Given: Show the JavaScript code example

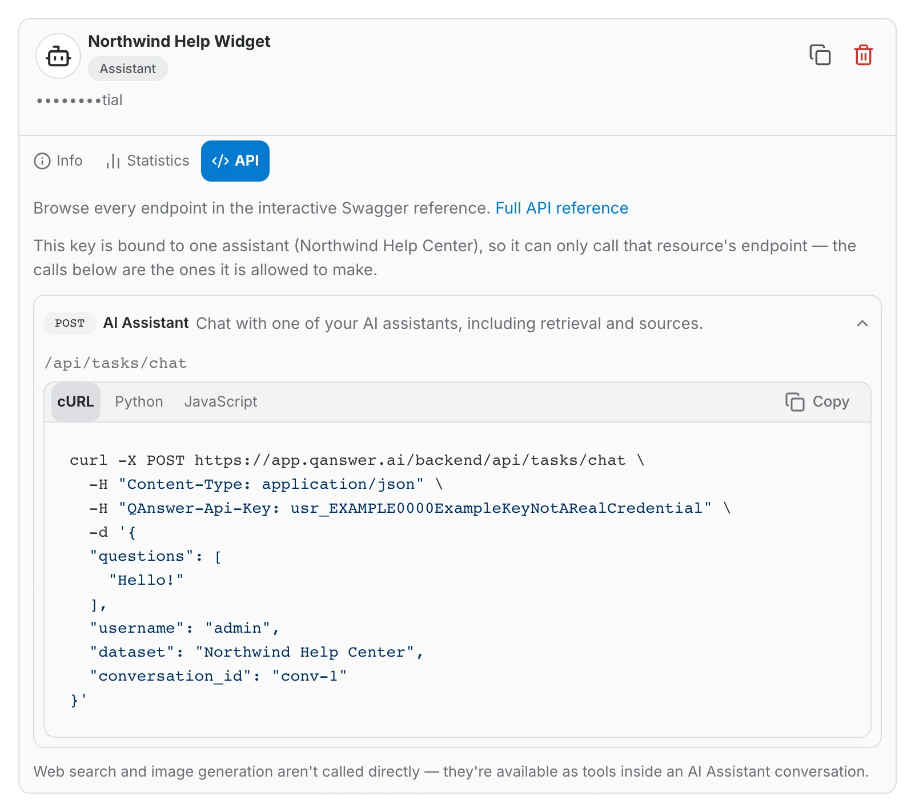Looking at the screenshot, I should coord(220,401).
